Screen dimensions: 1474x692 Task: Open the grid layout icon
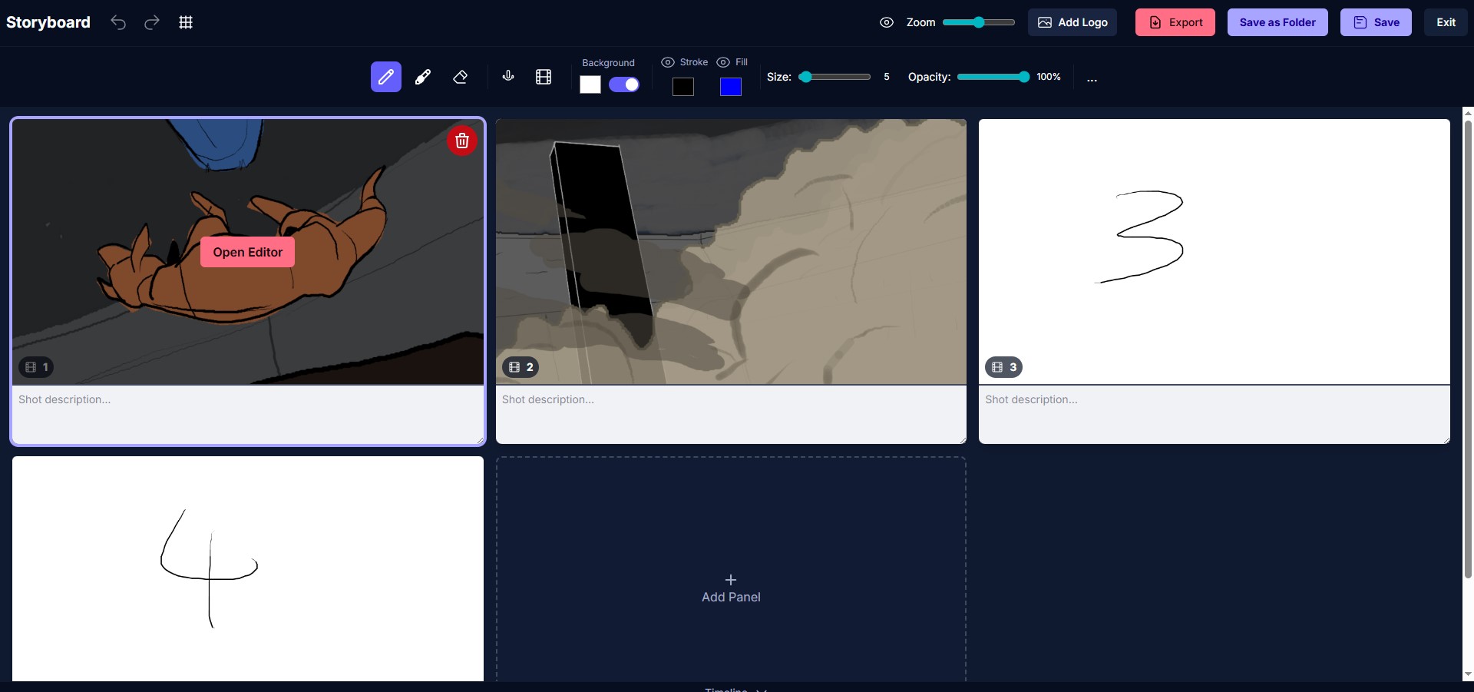185,22
